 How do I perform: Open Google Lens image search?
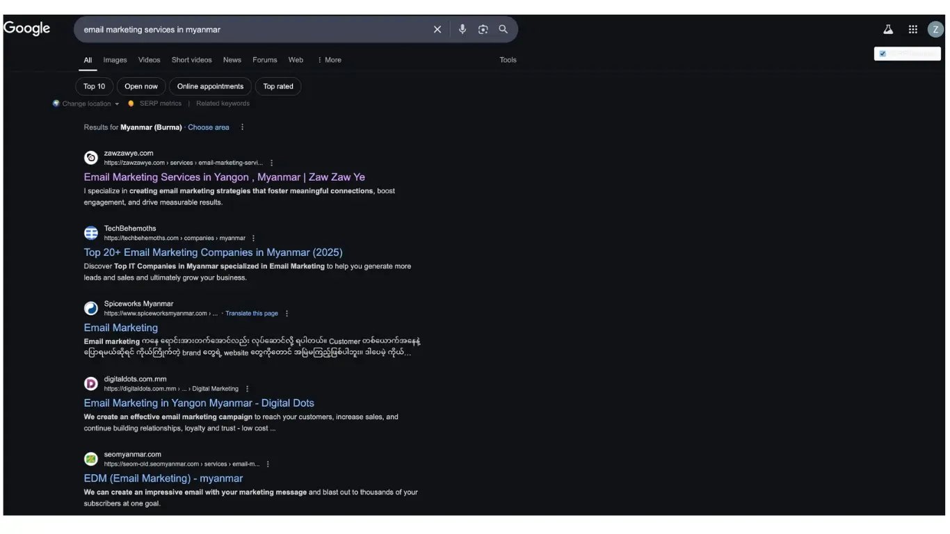[x=483, y=29]
